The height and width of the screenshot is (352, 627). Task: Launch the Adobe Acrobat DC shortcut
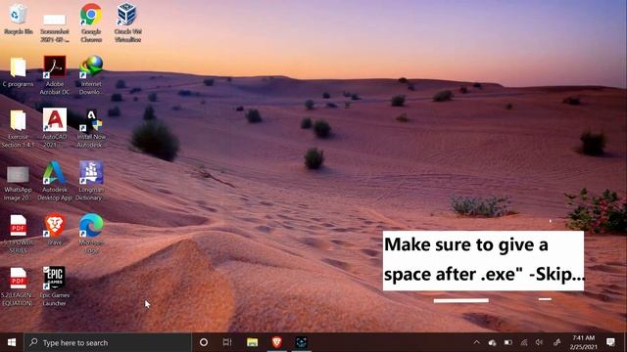pyautogui.click(x=55, y=74)
